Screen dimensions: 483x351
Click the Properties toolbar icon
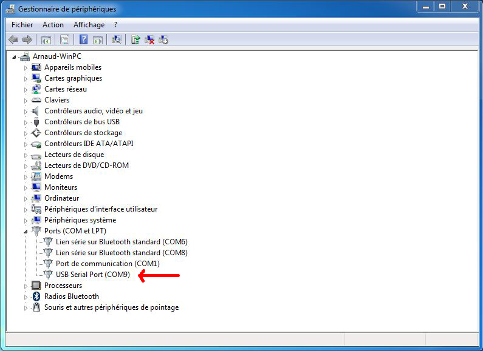coord(64,40)
